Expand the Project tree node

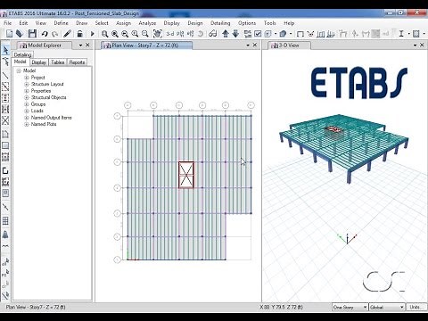tap(27, 78)
